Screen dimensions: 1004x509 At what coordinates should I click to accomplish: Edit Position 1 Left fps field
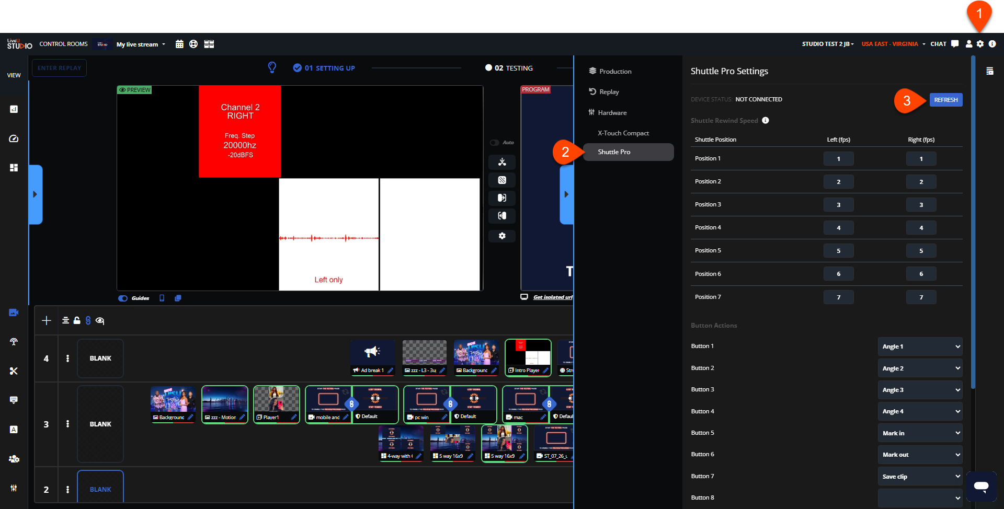pos(838,159)
